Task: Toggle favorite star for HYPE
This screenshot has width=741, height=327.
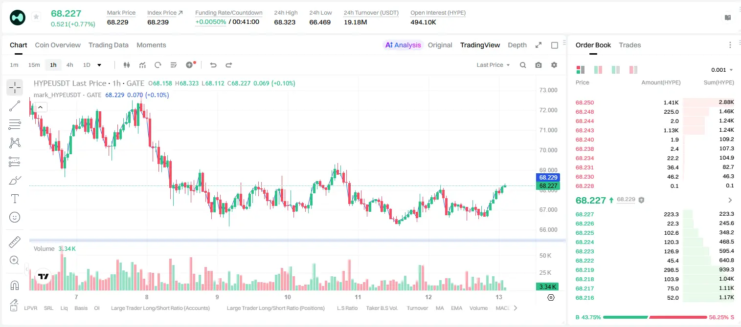Action: tap(36, 17)
